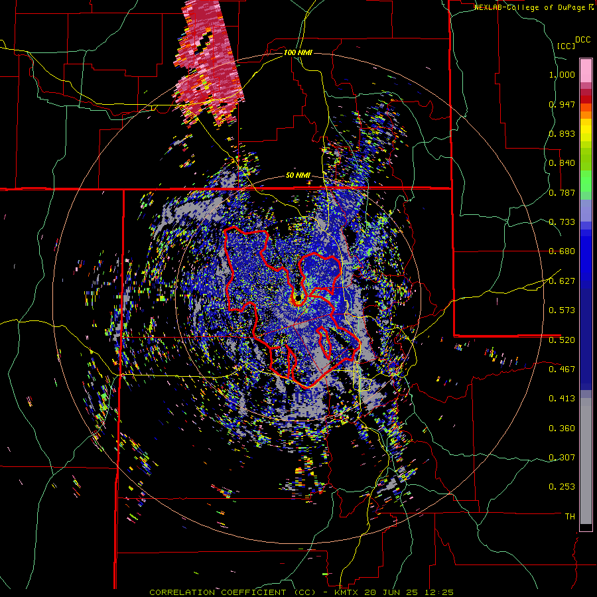Click the 0.413 scale value
The image size is (597, 597).
[562, 399]
